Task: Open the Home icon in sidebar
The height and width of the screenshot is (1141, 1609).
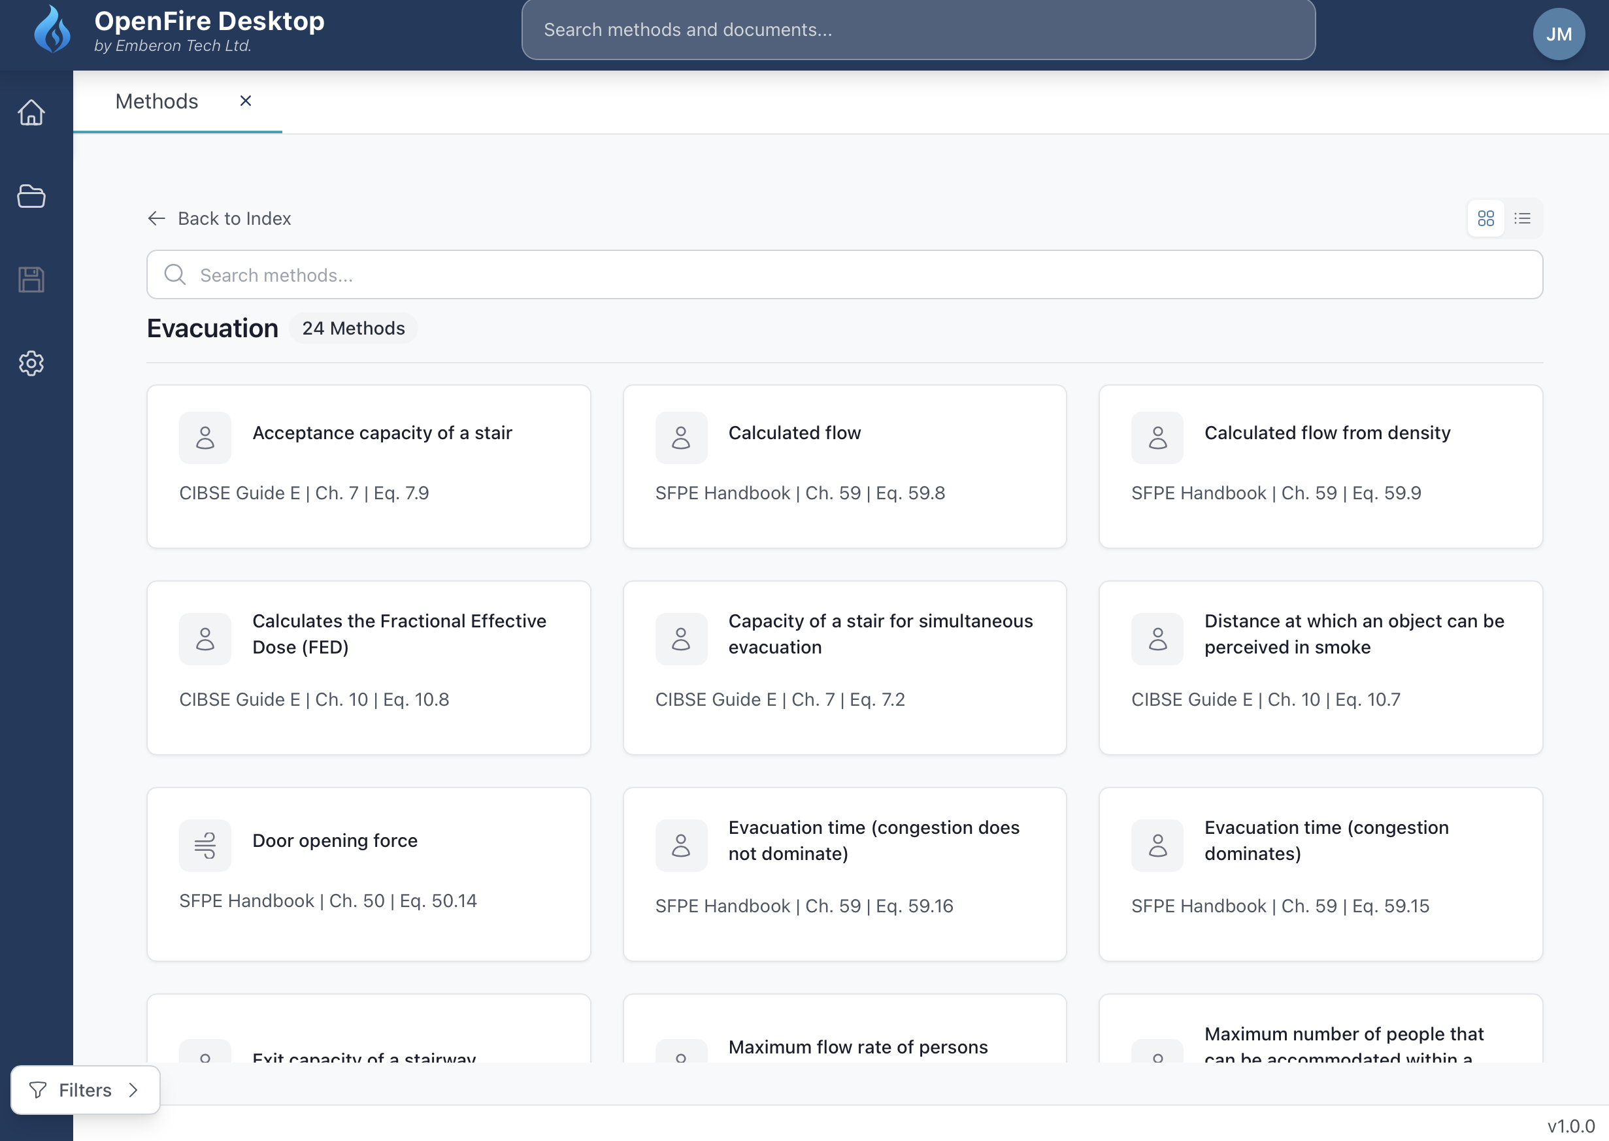Action: tap(31, 112)
